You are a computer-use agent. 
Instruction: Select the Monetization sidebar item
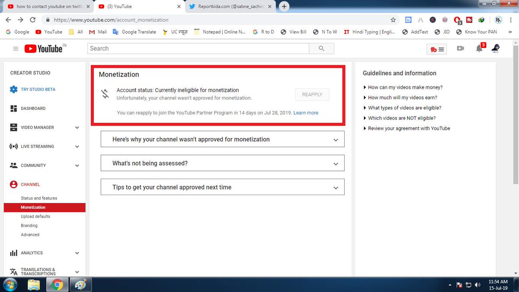(x=45, y=207)
